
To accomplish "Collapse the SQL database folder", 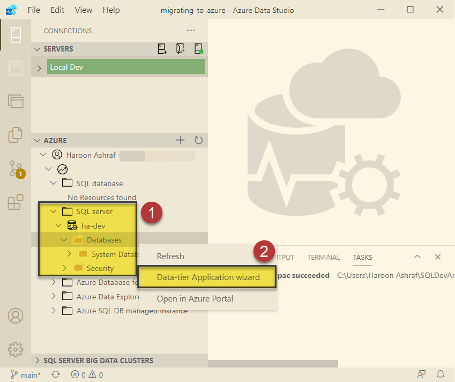I will coord(54,183).
